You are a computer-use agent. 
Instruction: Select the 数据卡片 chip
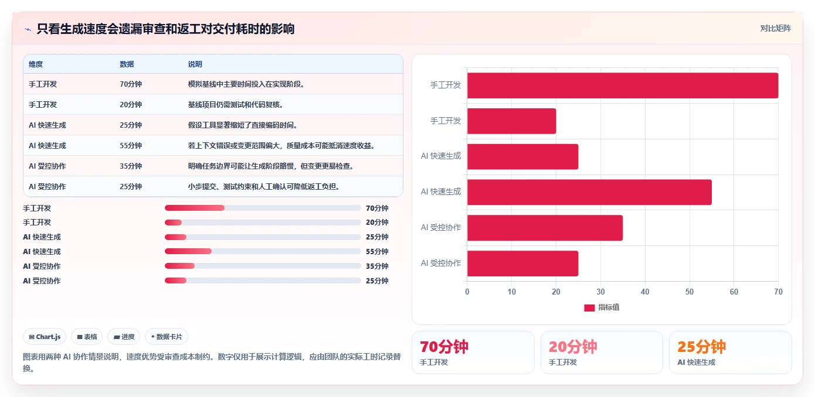point(167,337)
